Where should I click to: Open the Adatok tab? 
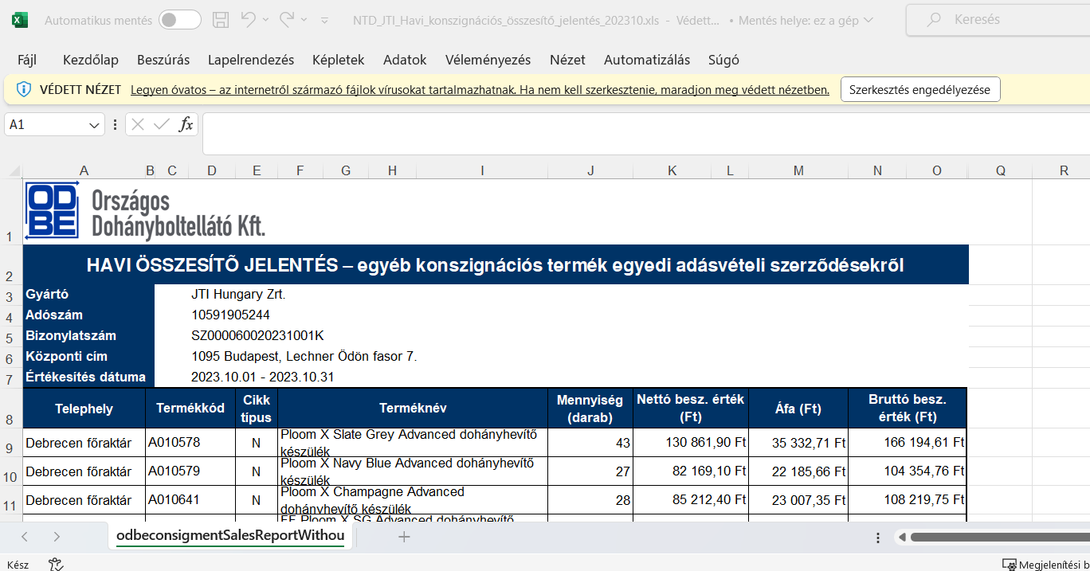(405, 60)
